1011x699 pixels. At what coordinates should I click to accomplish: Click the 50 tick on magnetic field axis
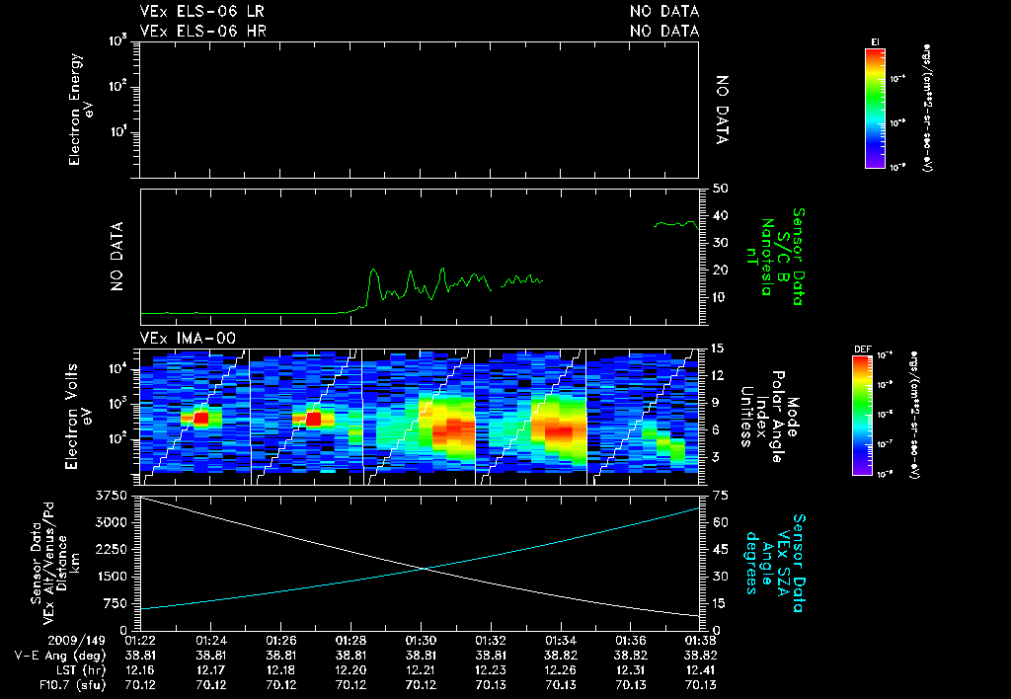(721, 189)
